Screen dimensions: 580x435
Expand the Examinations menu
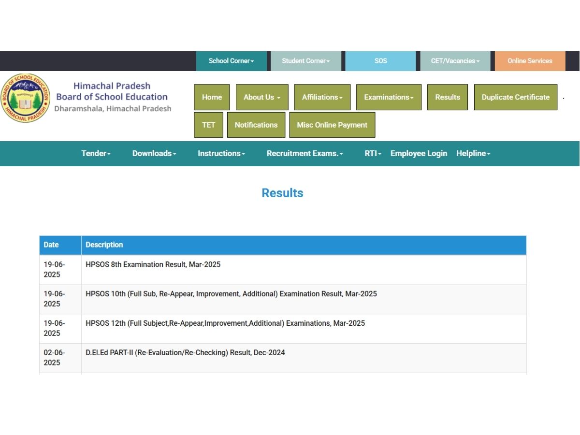pos(389,97)
